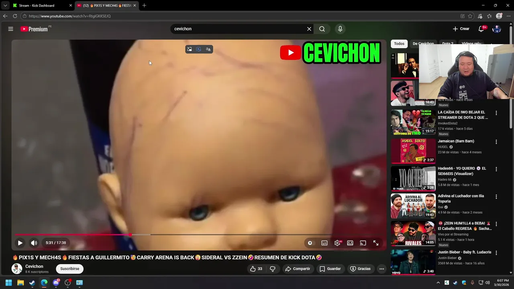
Task: Save the video with Guardar
Action: (x=330, y=269)
